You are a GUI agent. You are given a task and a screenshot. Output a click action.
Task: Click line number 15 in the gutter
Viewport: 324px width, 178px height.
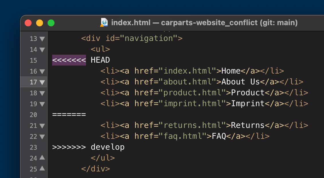coord(34,60)
